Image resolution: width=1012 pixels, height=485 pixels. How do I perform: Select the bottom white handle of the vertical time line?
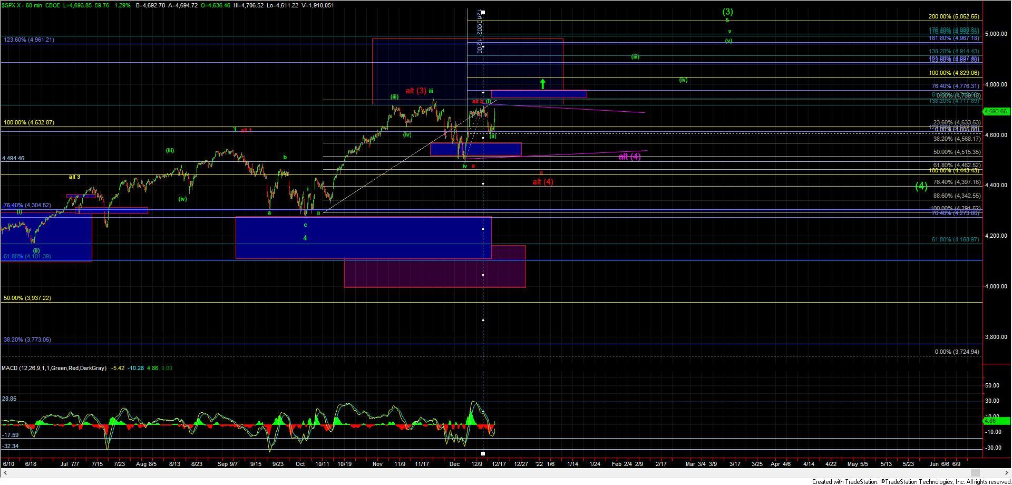[x=483, y=453]
